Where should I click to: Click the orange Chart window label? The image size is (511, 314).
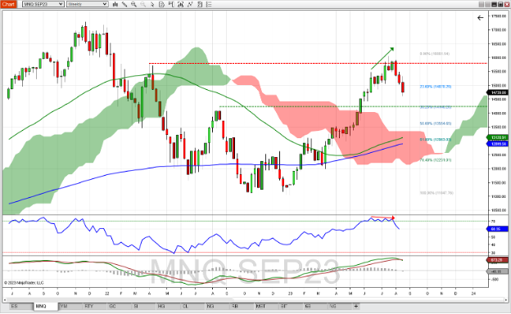pyautogui.click(x=8, y=4)
